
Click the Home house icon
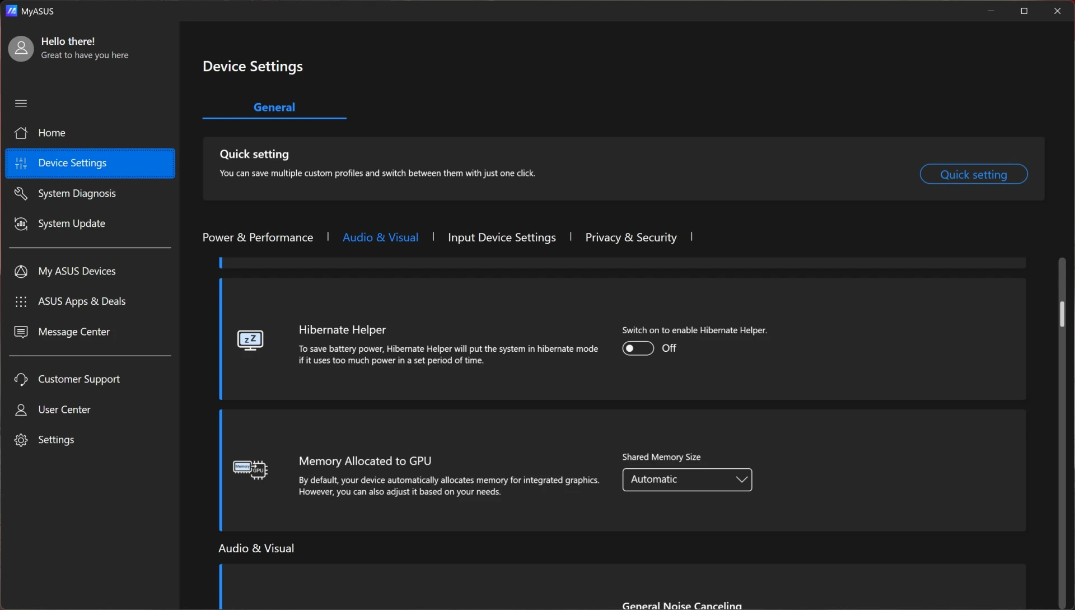tap(21, 133)
